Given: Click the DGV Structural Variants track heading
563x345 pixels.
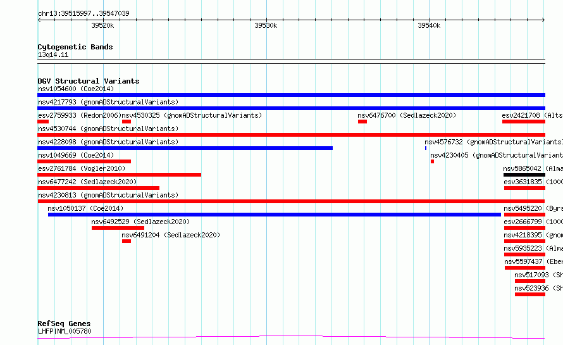Looking at the screenshot, I should click(x=89, y=81).
